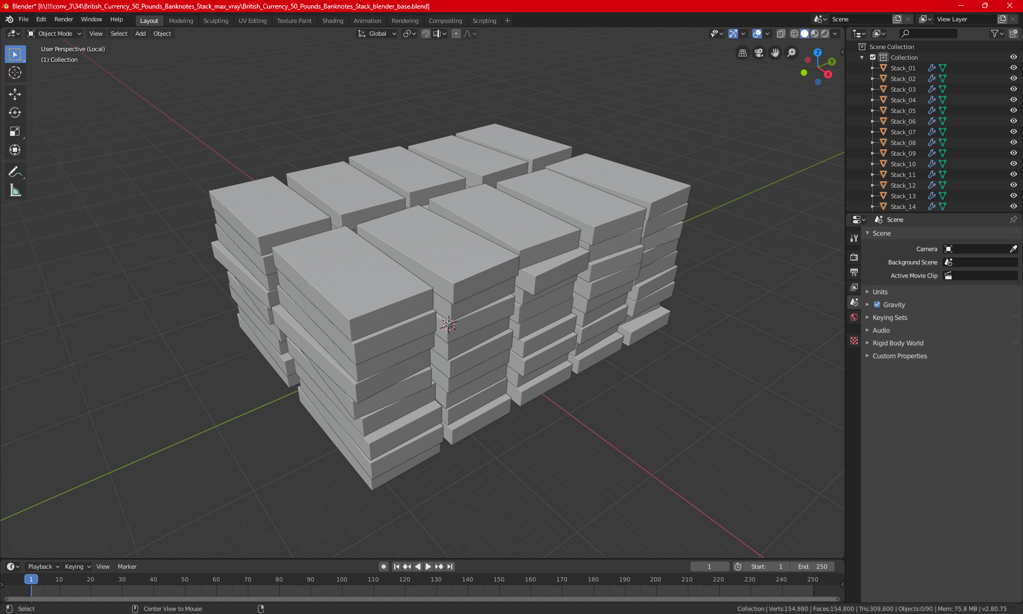Toggle camera view in viewport
Image resolution: width=1023 pixels, height=614 pixels.
[759, 53]
